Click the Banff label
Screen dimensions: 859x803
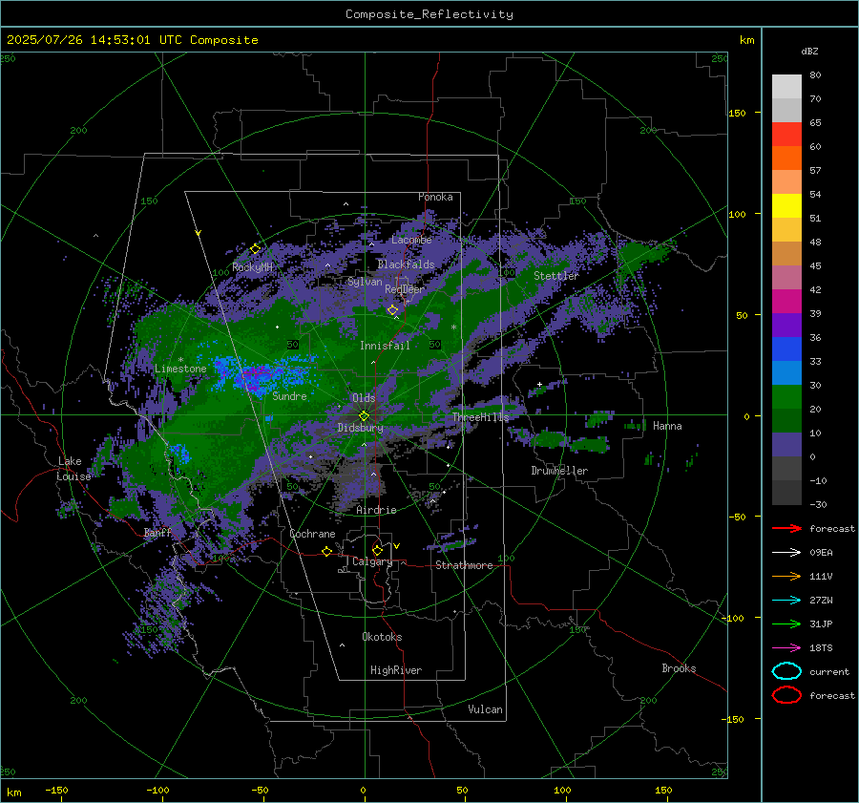(158, 532)
